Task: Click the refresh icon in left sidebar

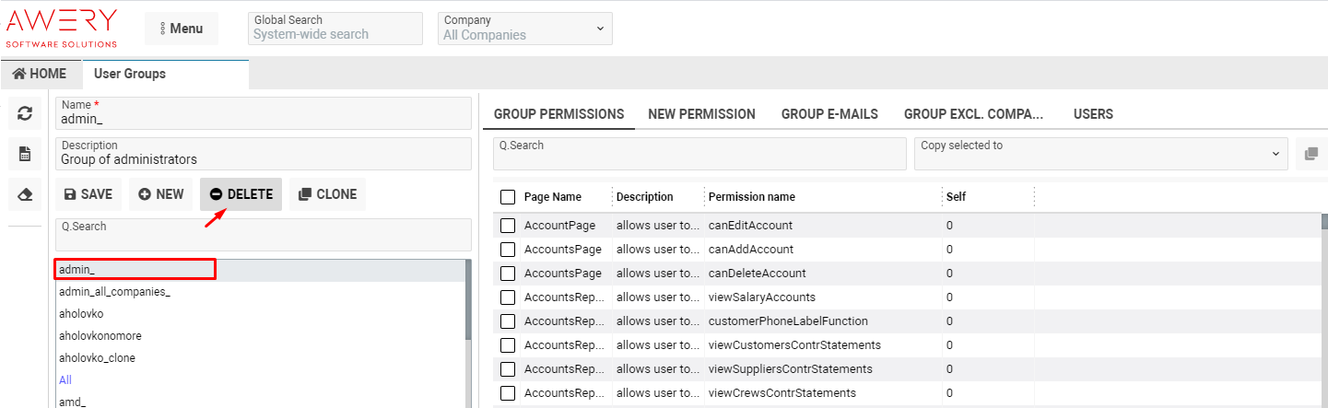Action: 25,113
